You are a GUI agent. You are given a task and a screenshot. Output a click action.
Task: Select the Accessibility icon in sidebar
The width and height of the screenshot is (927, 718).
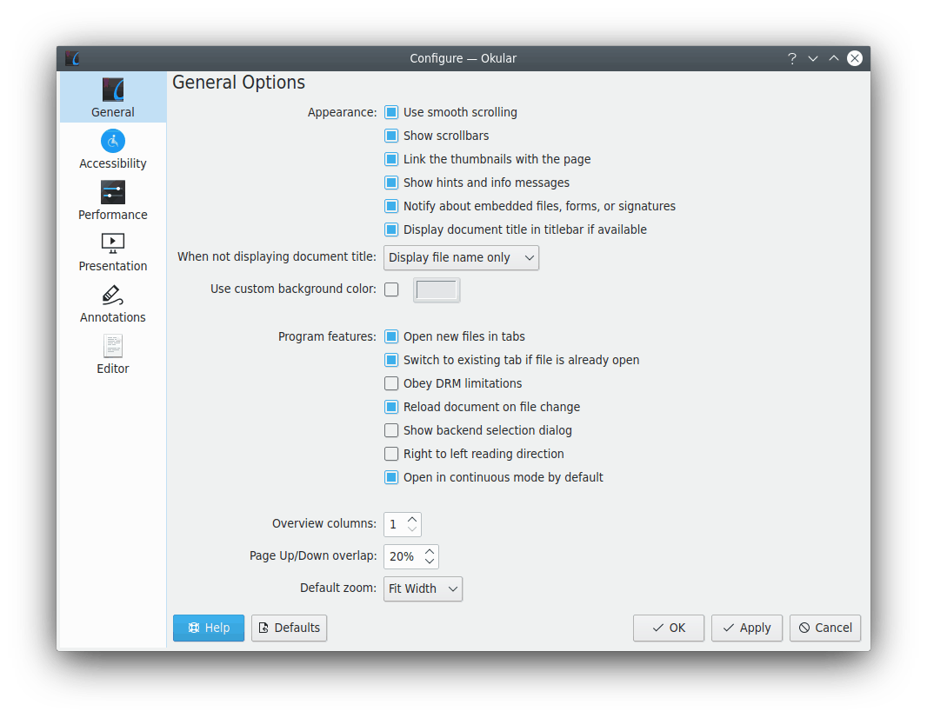pyautogui.click(x=113, y=141)
